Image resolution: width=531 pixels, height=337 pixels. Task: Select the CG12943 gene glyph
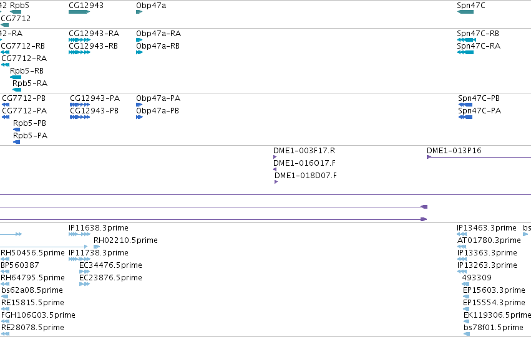(x=79, y=12)
